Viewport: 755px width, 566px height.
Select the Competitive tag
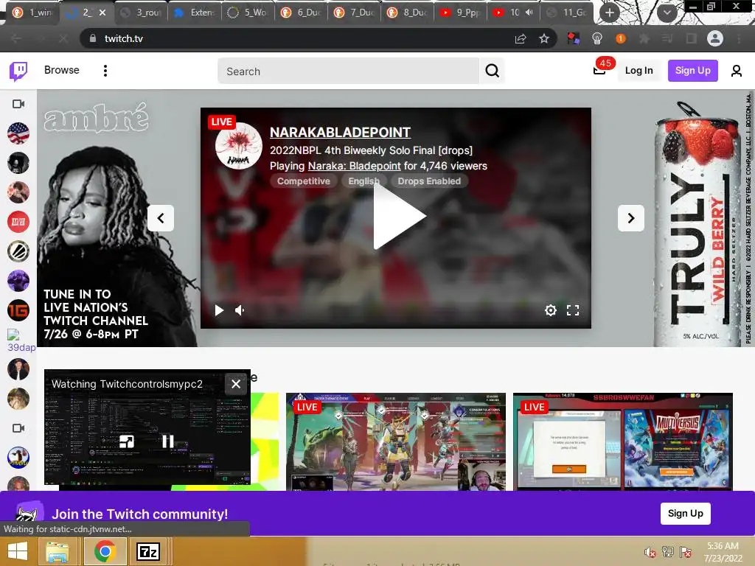303,181
